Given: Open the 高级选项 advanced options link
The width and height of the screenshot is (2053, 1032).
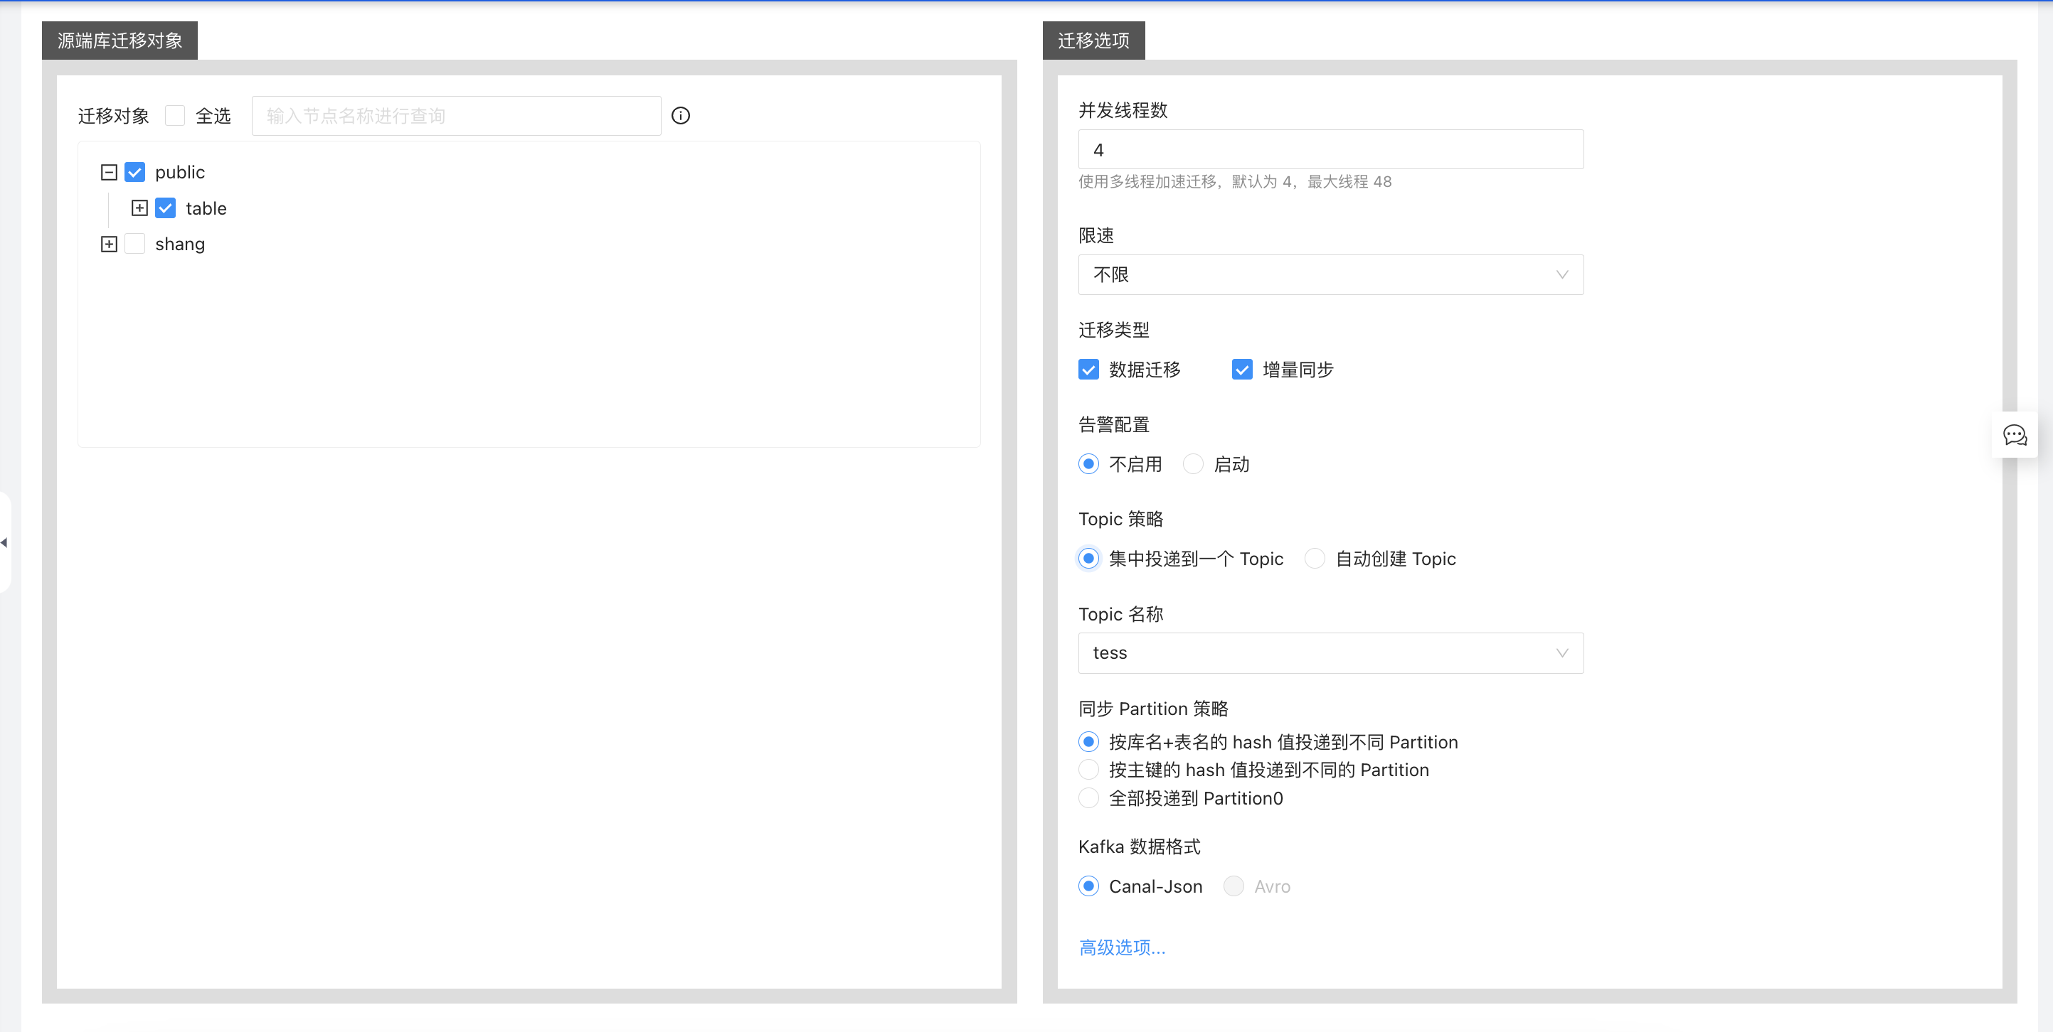Looking at the screenshot, I should click(1121, 947).
